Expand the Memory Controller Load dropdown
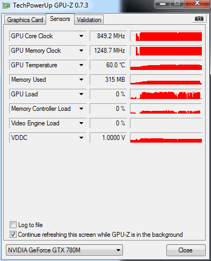 pos(81,109)
